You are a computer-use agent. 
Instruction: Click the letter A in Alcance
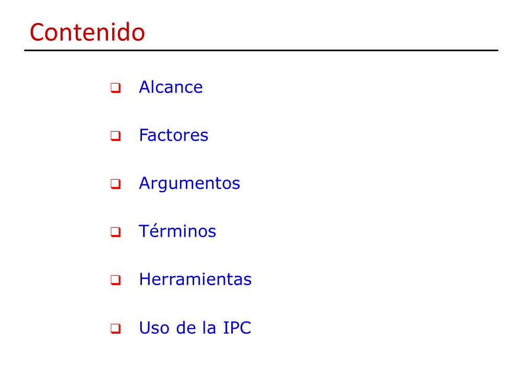[x=146, y=87]
